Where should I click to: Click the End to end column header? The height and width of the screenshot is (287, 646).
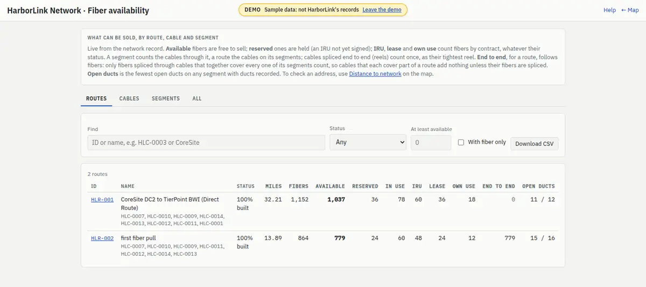point(498,186)
